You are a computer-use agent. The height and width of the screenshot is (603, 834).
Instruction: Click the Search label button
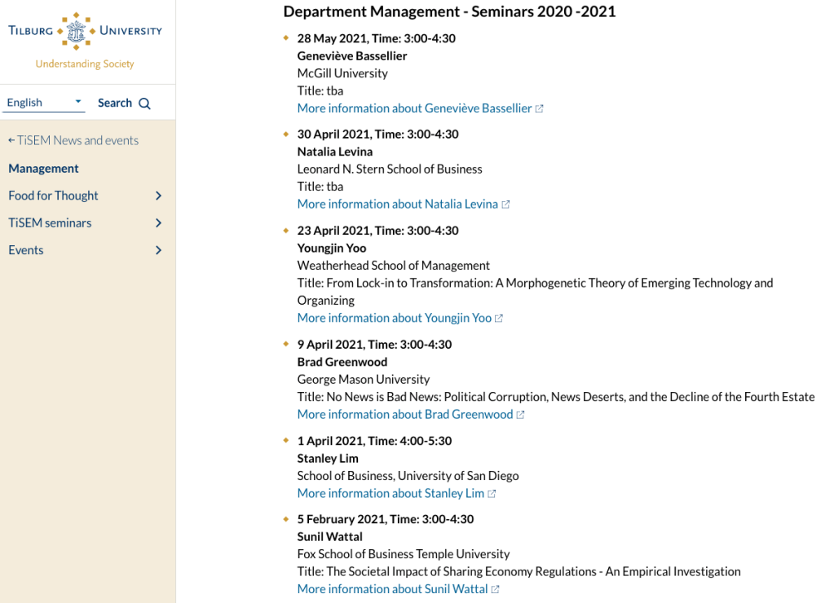point(115,103)
